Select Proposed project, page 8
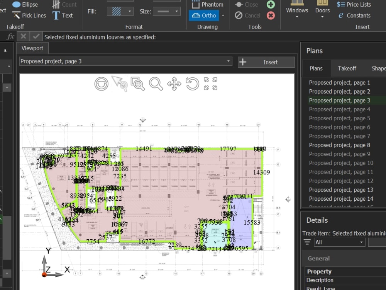The height and width of the screenshot is (290, 386). tap(339, 145)
